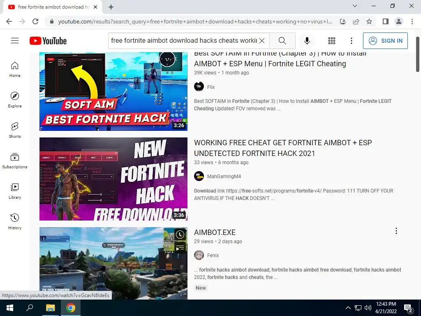Select the 'free fortnite aimbot download' browser tab

tap(53, 7)
